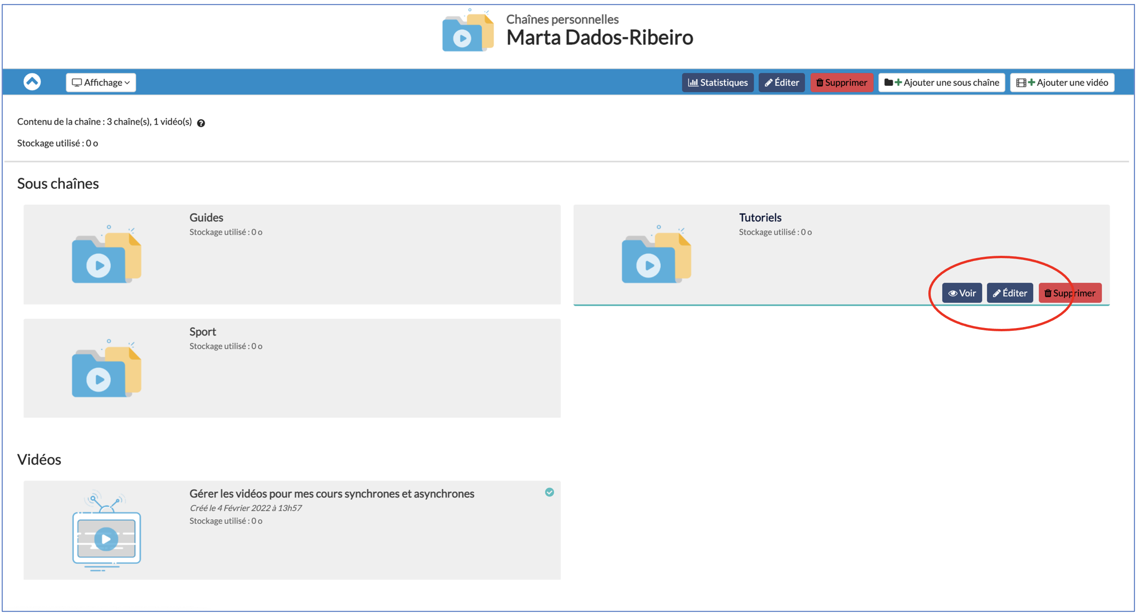The height and width of the screenshot is (615, 1139).
Task: Click the green check status icon on video
Action: [549, 492]
